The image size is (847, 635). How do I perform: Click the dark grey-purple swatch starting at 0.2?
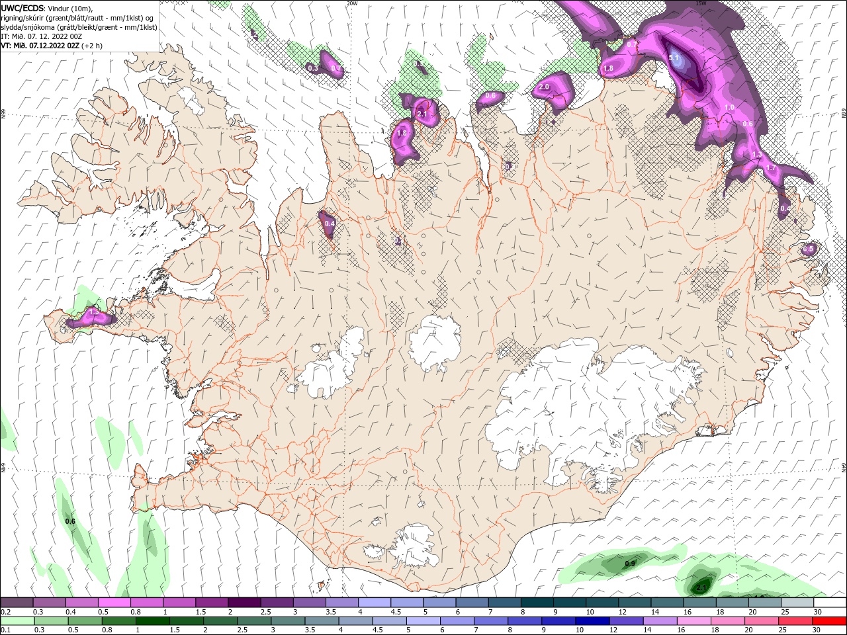click(x=17, y=603)
